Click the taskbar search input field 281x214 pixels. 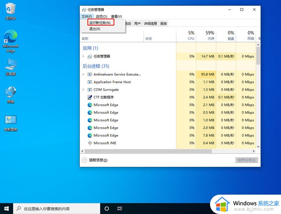[57, 208]
